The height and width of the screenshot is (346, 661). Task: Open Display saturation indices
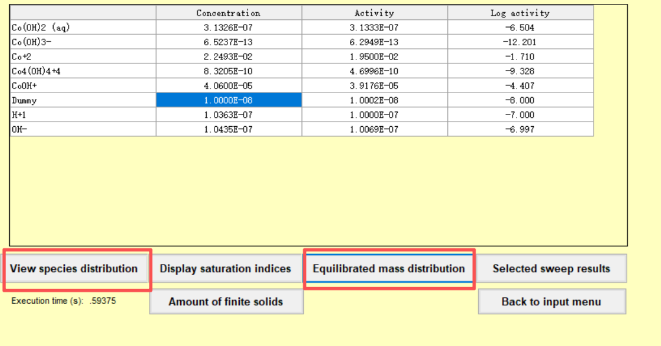(226, 269)
